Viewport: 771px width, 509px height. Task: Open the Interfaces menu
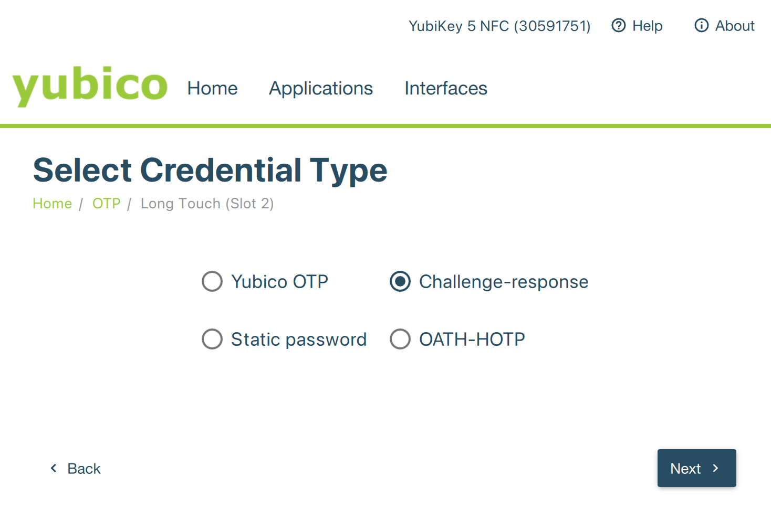tap(446, 88)
